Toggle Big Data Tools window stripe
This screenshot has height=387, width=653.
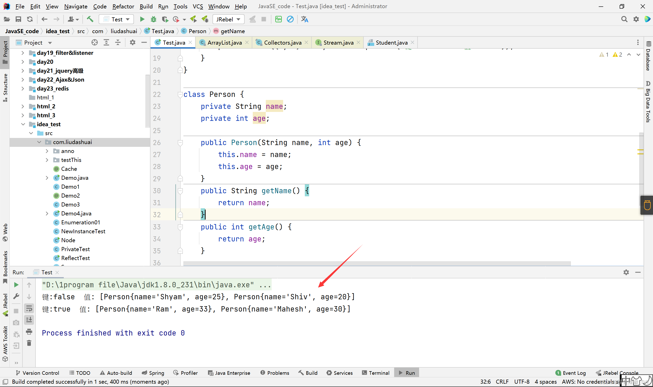pyautogui.click(x=648, y=102)
